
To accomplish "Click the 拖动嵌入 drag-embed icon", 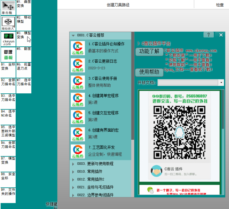I will (8, 23).
